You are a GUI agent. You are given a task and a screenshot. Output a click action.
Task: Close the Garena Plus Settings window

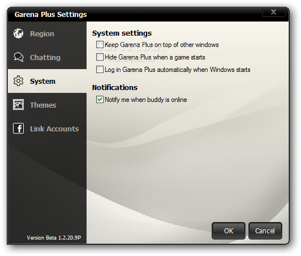tap(273, 12)
